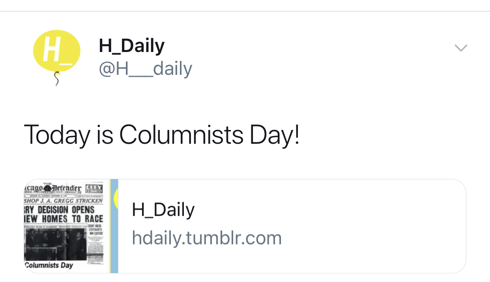The height and width of the screenshot is (282, 490).
Task: Open the hdaily.tumblr.com link
Action: click(207, 238)
